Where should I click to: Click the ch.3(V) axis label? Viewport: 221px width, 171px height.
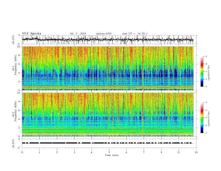tap(13, 143)
